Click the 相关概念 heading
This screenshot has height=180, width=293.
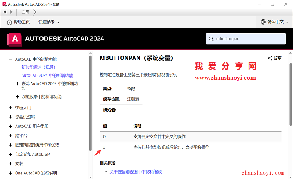coord(108,163)
